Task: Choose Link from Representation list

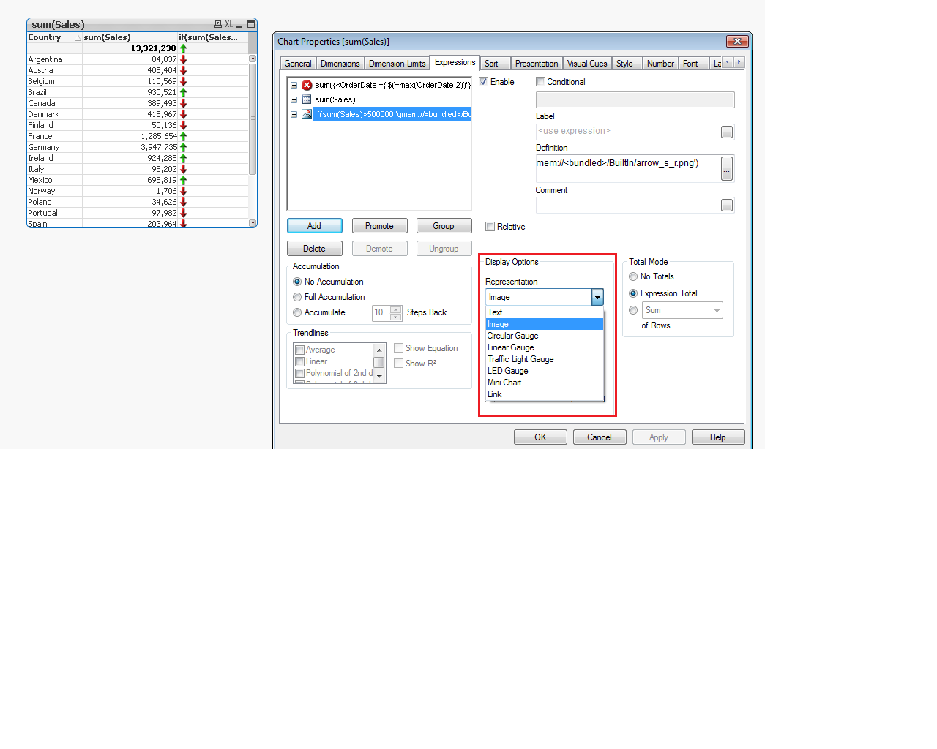Action: 545,394
